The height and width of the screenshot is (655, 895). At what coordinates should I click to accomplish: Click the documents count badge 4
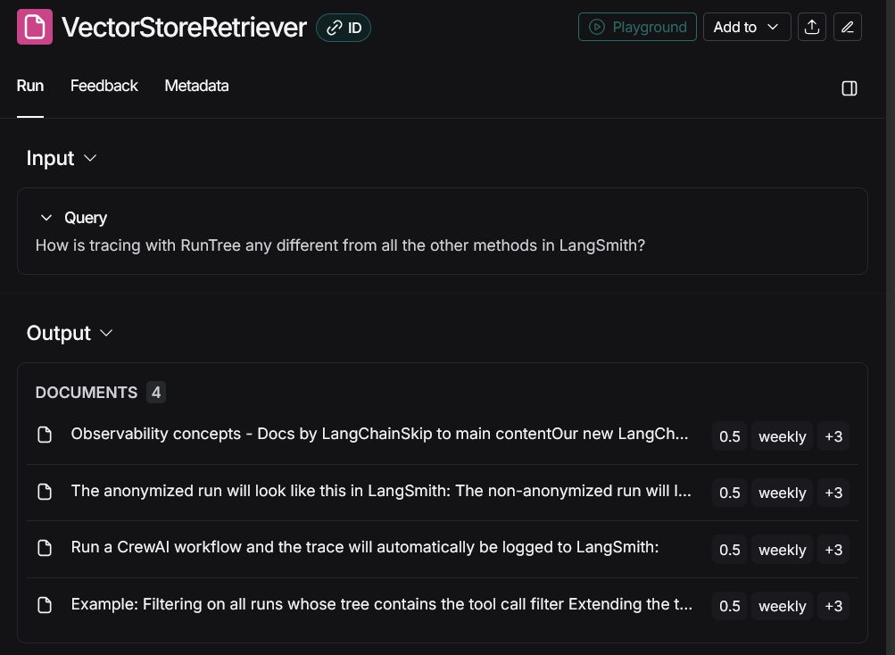156,393
